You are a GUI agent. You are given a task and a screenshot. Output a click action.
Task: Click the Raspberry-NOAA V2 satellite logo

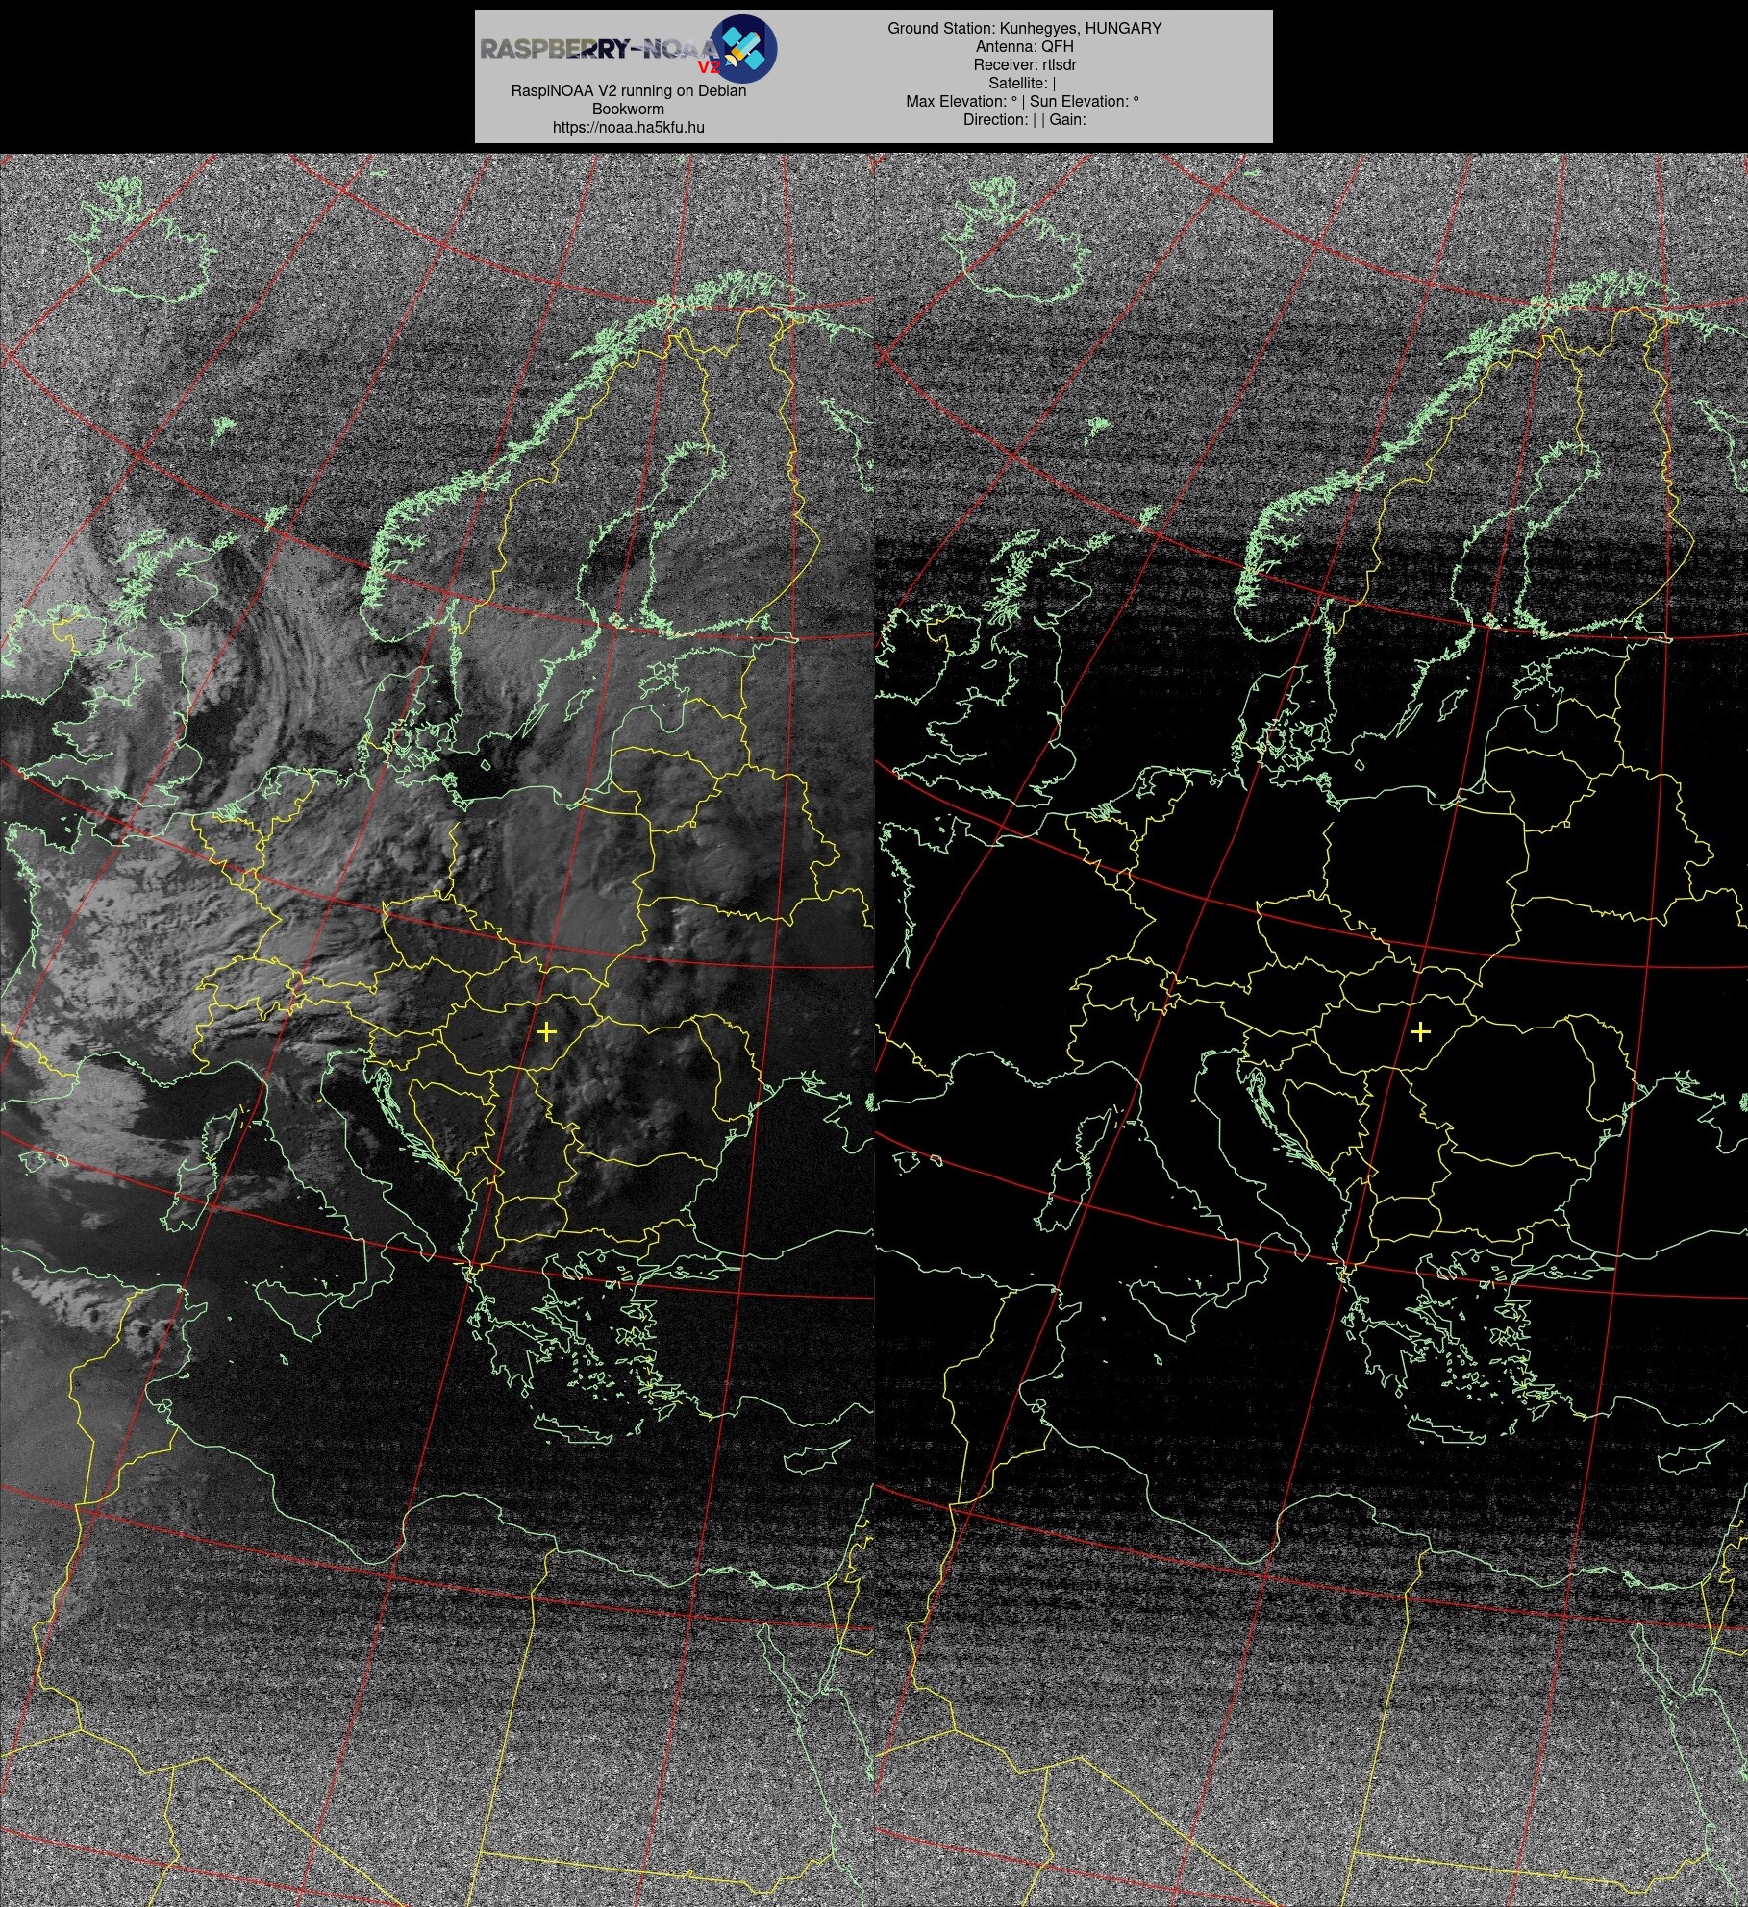pos(743,49)
